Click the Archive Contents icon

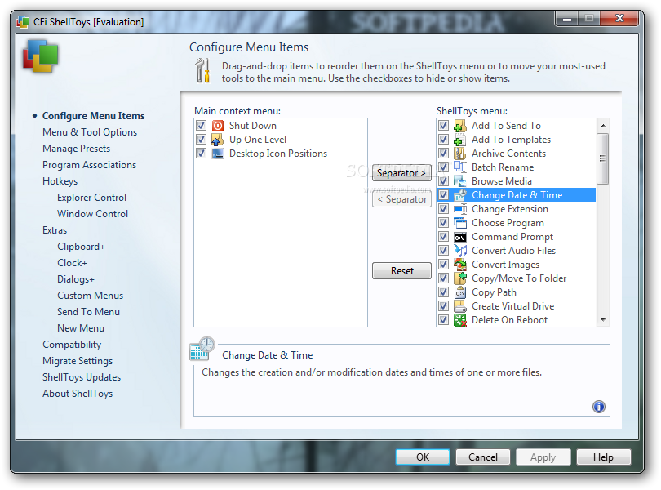pyautogui.click(x=460, y=154)
